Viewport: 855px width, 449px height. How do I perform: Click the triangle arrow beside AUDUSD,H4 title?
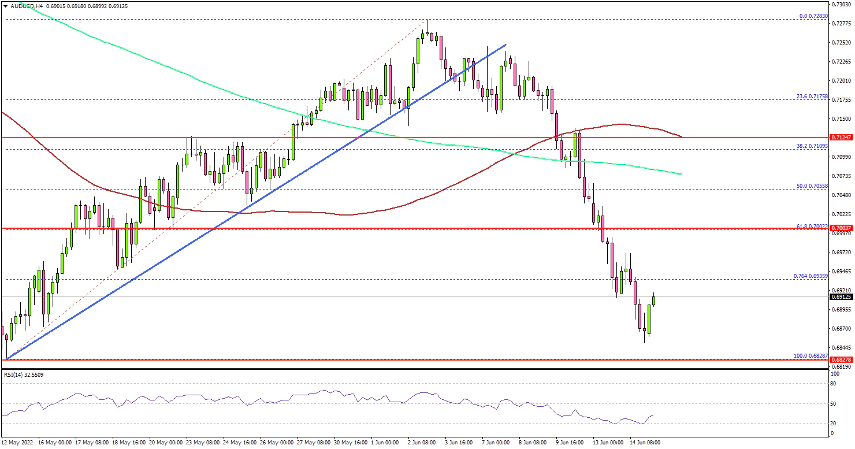(x=6, y=6)
